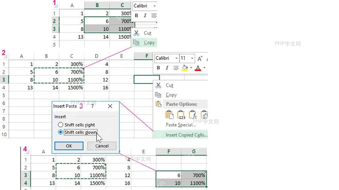Screen dimensions: 339x190
Task: Select row 9 header
Action: coord(4,126)
